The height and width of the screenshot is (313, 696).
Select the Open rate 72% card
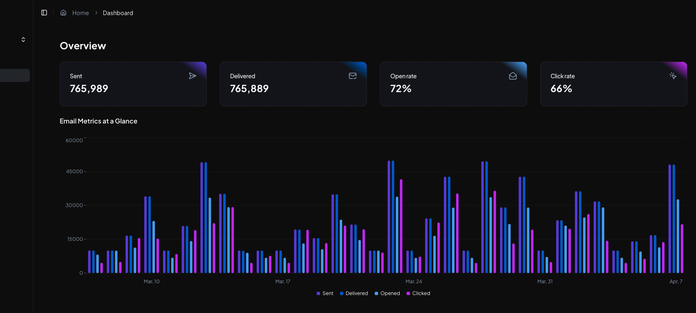453,84
